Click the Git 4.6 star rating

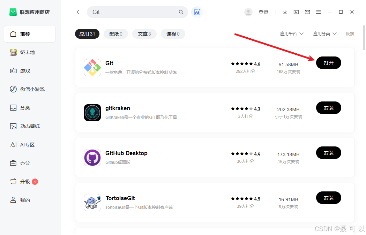[x=246, y=64]
